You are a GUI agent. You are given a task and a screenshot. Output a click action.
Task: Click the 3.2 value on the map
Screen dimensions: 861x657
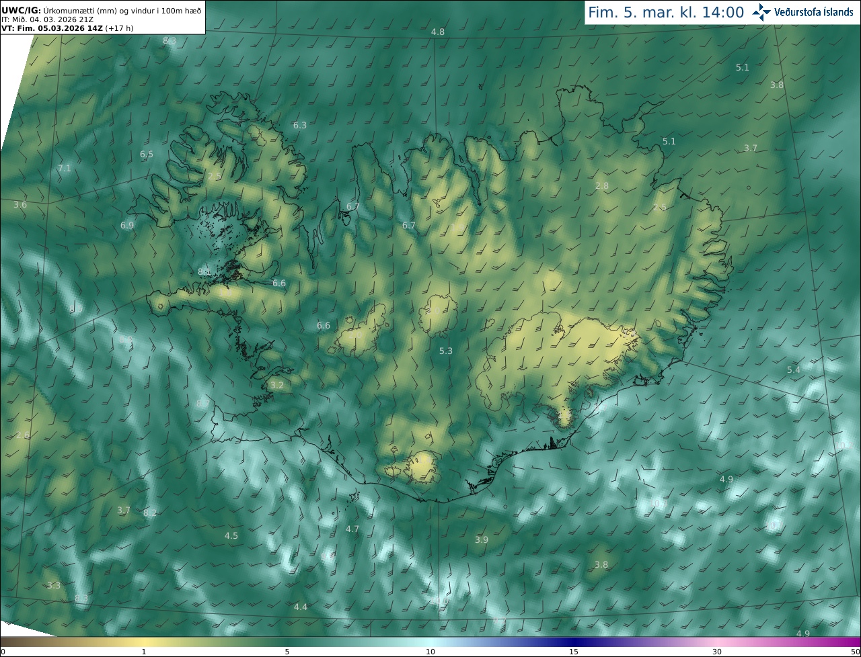coord(276,386)
